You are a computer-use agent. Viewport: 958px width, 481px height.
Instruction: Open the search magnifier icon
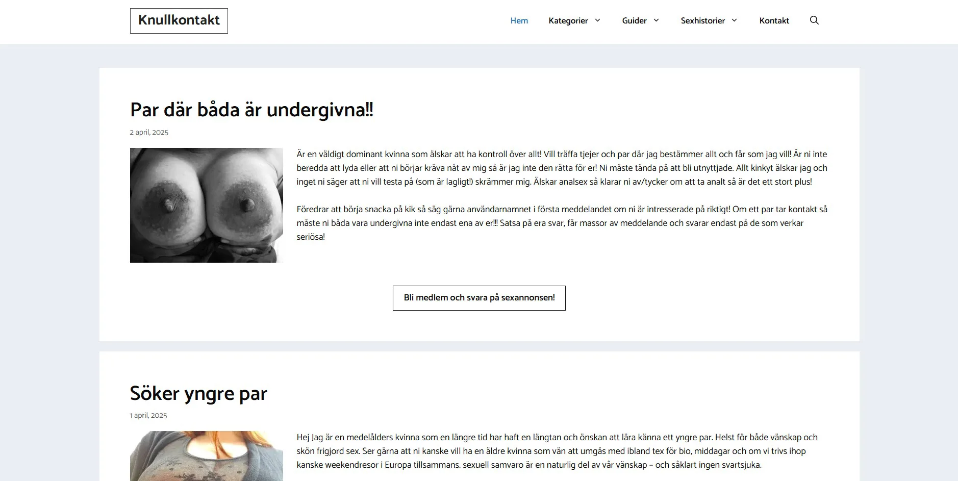point(814,20)
